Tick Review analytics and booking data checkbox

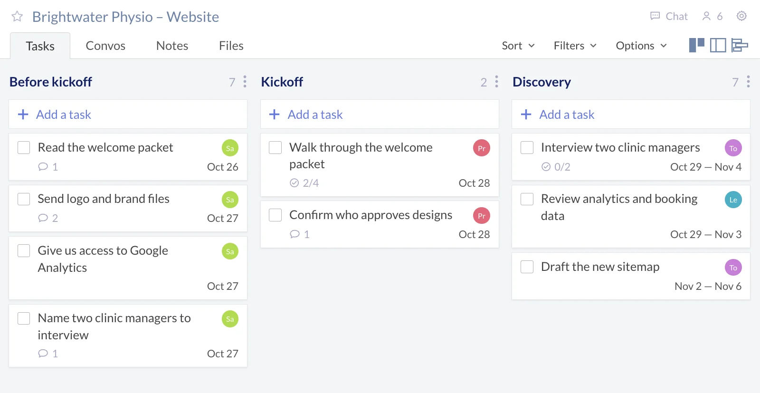click(527, 199)
